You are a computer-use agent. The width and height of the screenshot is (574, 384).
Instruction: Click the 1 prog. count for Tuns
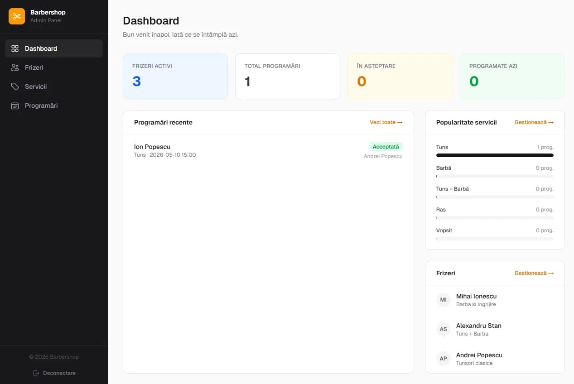(x=545, y=147)
